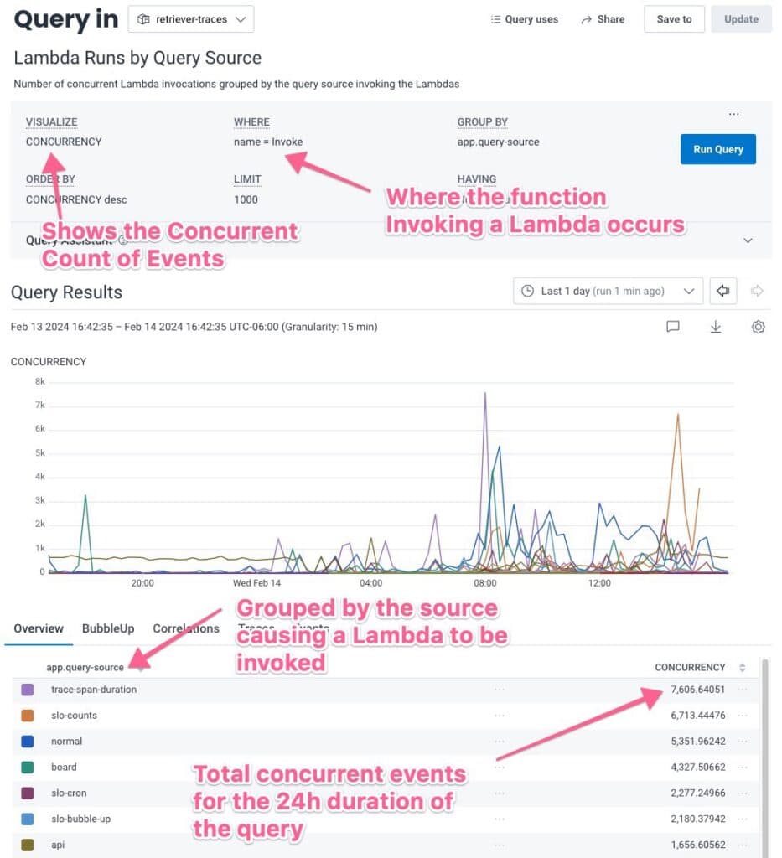This screenshot has width=782, height=858.
Task: Select the Overview tab
Action: pyautogui.click(x=39, y=628)
